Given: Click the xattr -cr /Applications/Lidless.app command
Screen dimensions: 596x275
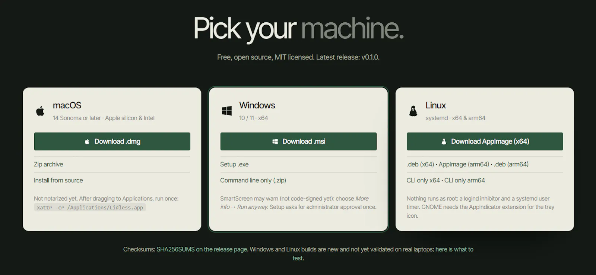Looking at the screenshot, I should coord(90,208).
